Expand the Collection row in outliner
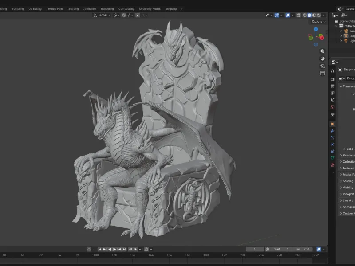Image resolution: width=355 pixels, height=266 pixels. coord(336,26)
